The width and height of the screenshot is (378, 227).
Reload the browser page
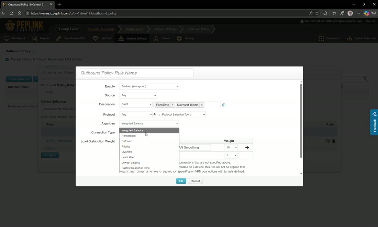tap(11, 13)
